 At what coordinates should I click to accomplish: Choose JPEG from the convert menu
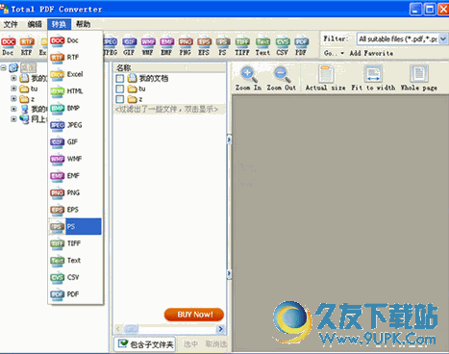75,125
